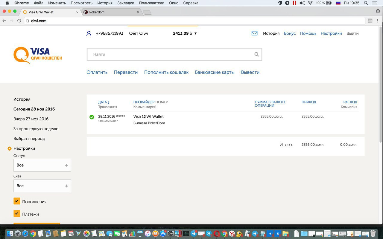Launch Safari from the dock
This screenshot has width=383, height=239.
point(25,234)
